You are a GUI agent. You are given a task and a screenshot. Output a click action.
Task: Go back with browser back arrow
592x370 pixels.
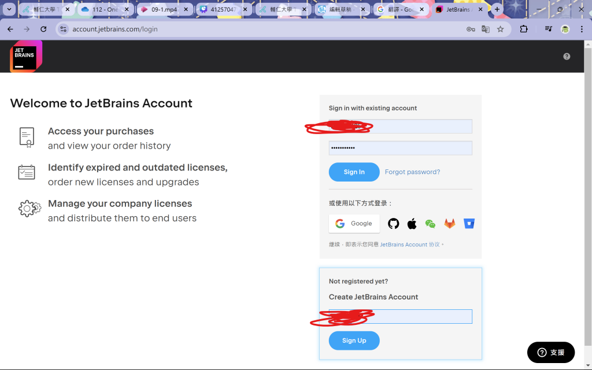point(10,29)
